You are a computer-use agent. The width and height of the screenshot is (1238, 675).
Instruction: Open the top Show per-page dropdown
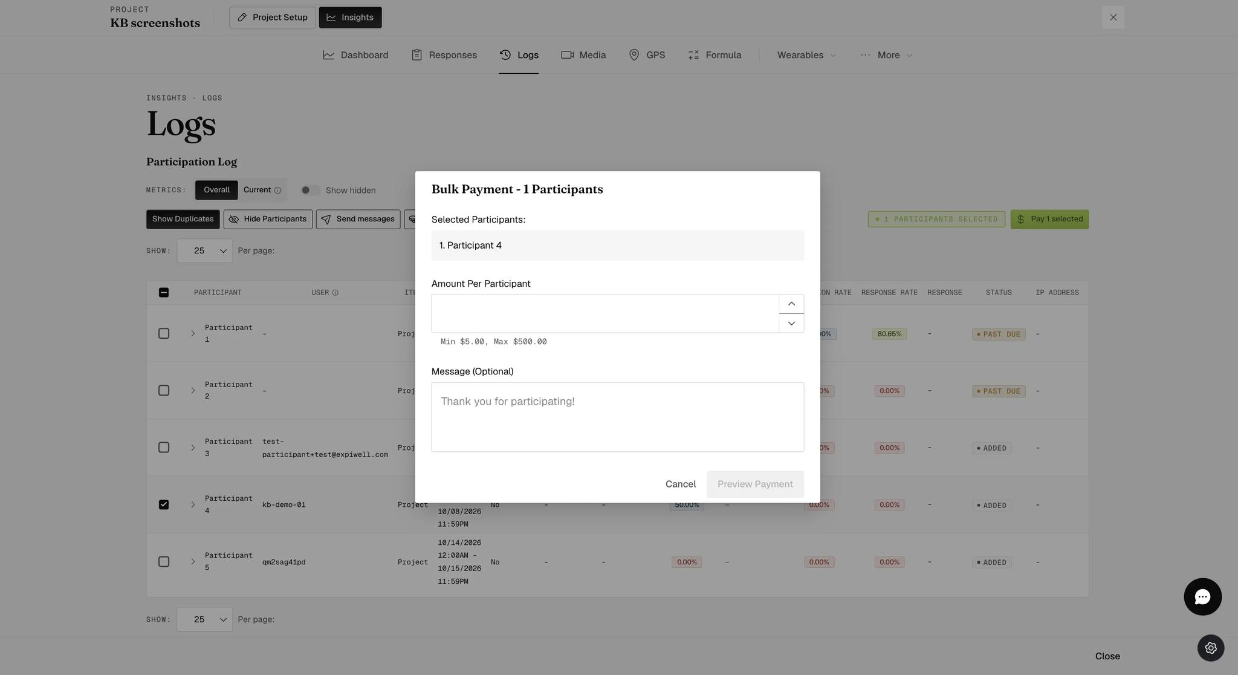pos(204,251)
